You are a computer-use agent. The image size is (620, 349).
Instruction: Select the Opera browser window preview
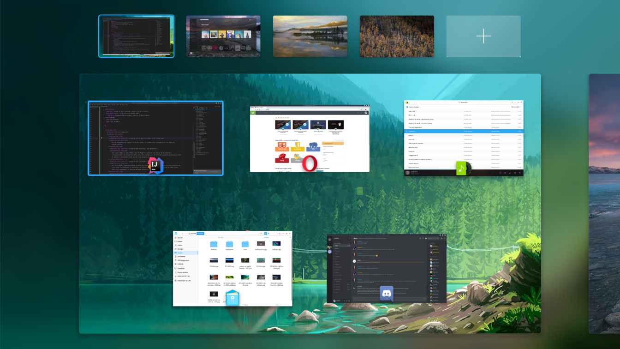(310, 138)
